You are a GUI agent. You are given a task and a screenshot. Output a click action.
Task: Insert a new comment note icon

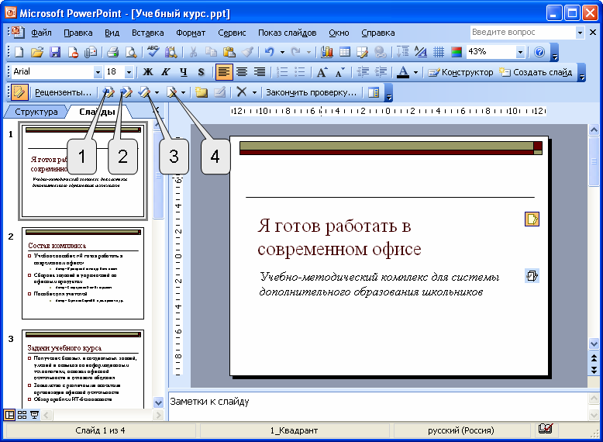click(x=201, y=92)
